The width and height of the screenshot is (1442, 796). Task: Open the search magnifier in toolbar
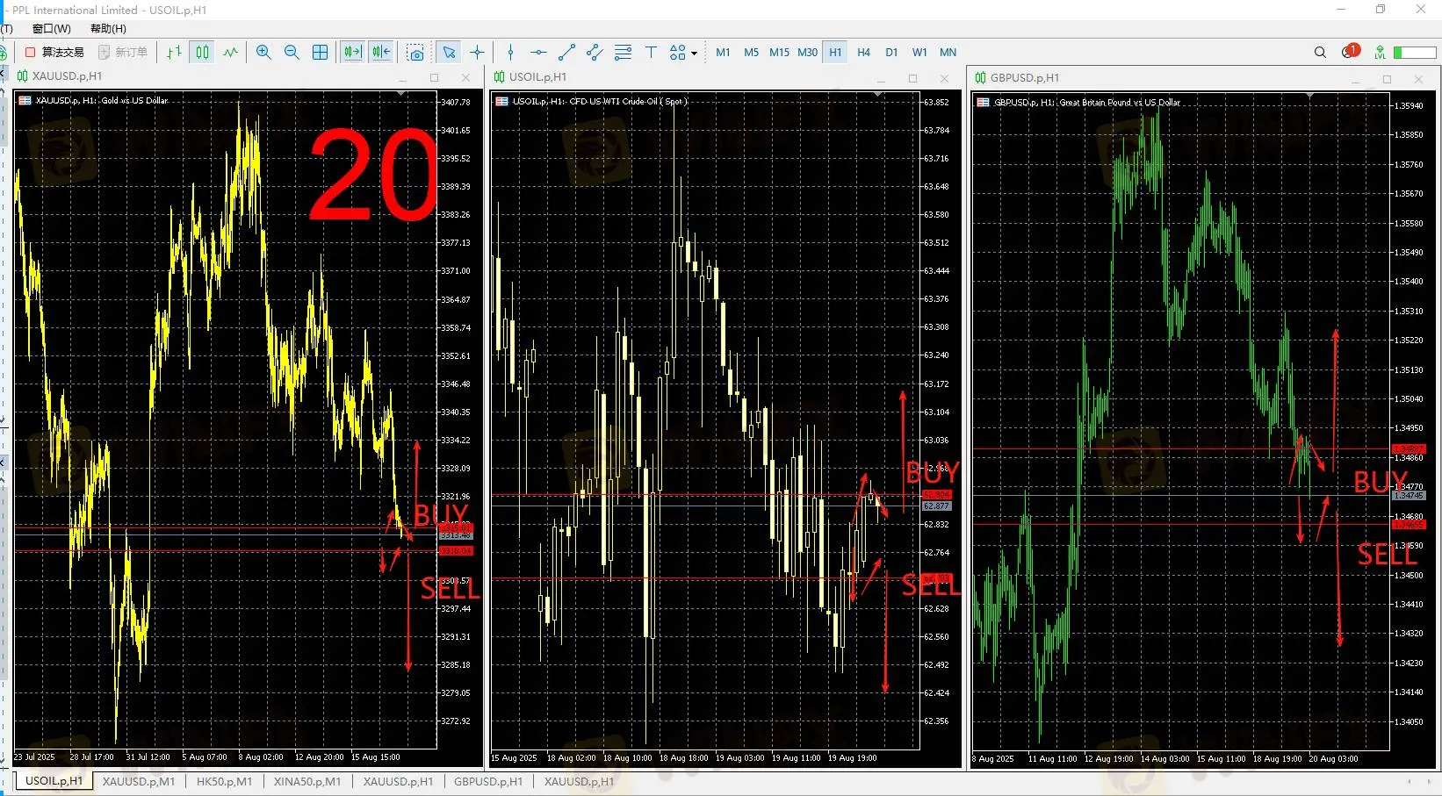(1320, 53)
